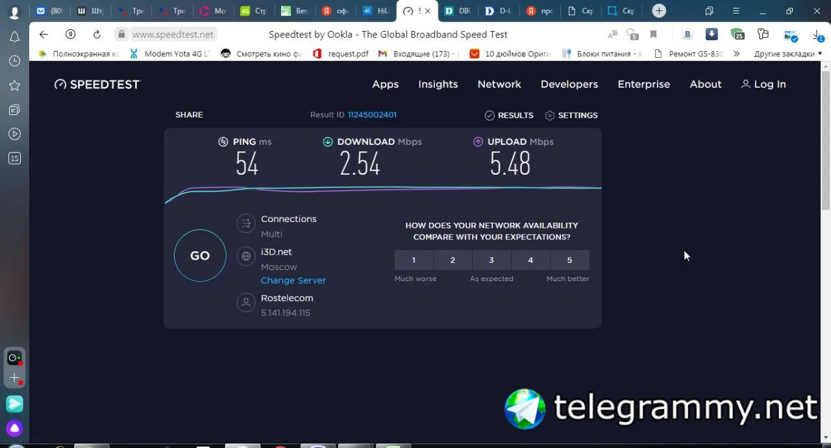Open the profile avatar icon
The image size is (831, 448).
click(x=14, y=12)
